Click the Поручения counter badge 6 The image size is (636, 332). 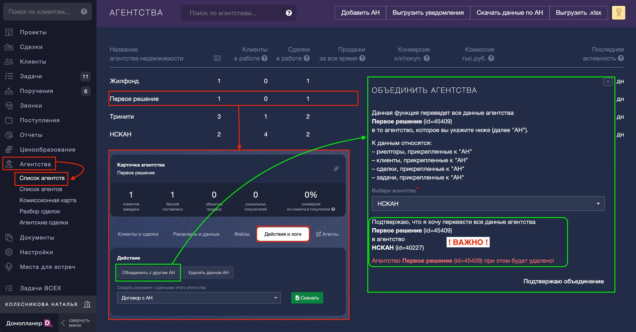pos(85,91)
